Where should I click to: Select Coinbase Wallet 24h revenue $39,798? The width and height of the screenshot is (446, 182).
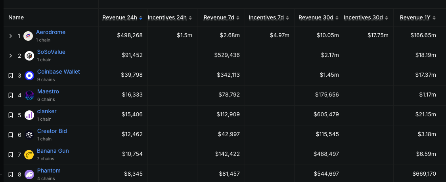[x=132, y=75]
